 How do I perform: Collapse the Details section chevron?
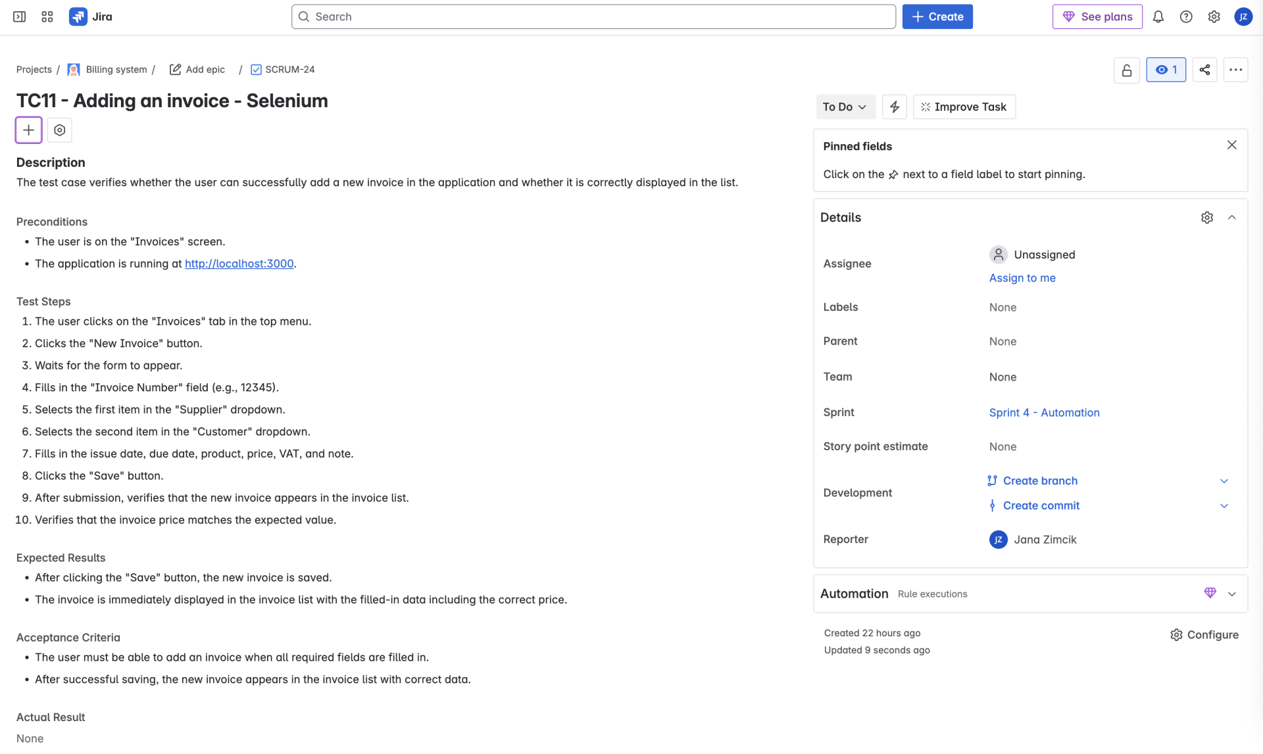[x=1231, y=218]
